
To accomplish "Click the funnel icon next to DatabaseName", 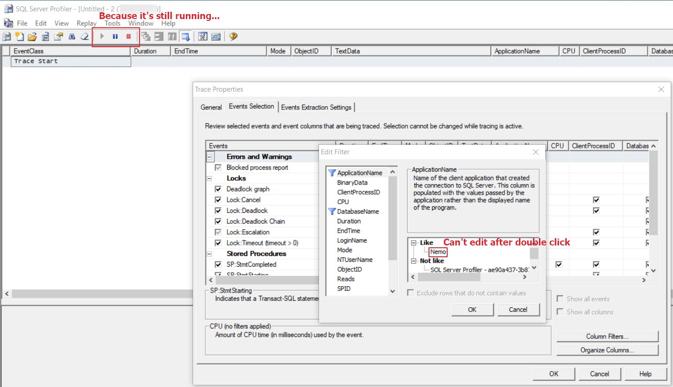I will pyautogui.click(x=332, y=211).
